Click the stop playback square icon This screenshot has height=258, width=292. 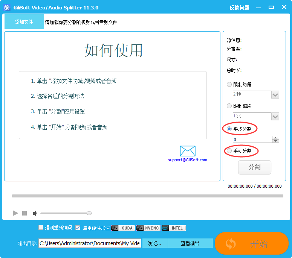click(x=24, y=213)
